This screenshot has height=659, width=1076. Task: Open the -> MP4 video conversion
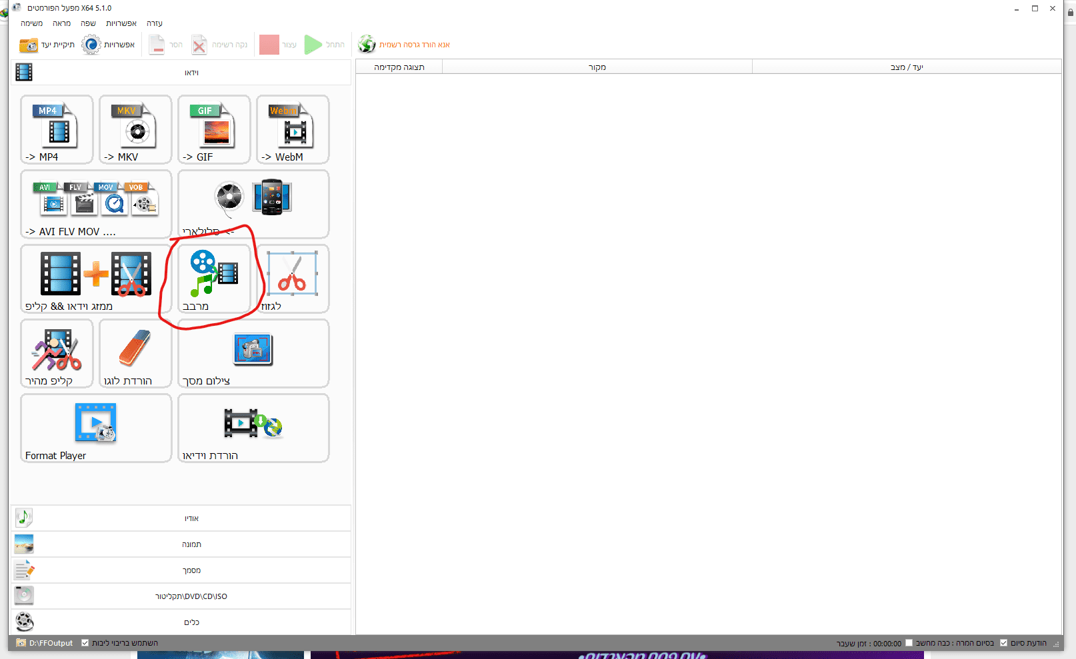57,129
